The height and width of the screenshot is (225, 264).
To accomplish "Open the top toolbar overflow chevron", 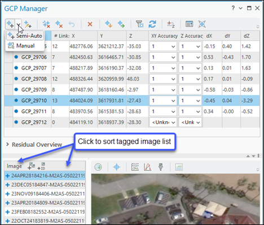I will (x=258, y=27).
